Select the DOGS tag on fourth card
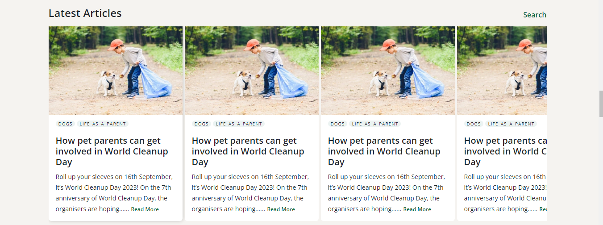The image size is (603, 225). tap(474, 124)
